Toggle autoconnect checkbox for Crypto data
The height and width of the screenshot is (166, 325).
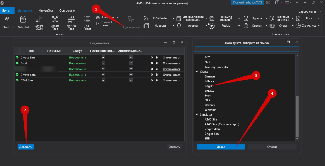click(x=131, y=74)
